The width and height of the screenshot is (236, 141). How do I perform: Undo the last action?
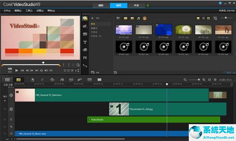pyautogui.click(x=33, y=80)
